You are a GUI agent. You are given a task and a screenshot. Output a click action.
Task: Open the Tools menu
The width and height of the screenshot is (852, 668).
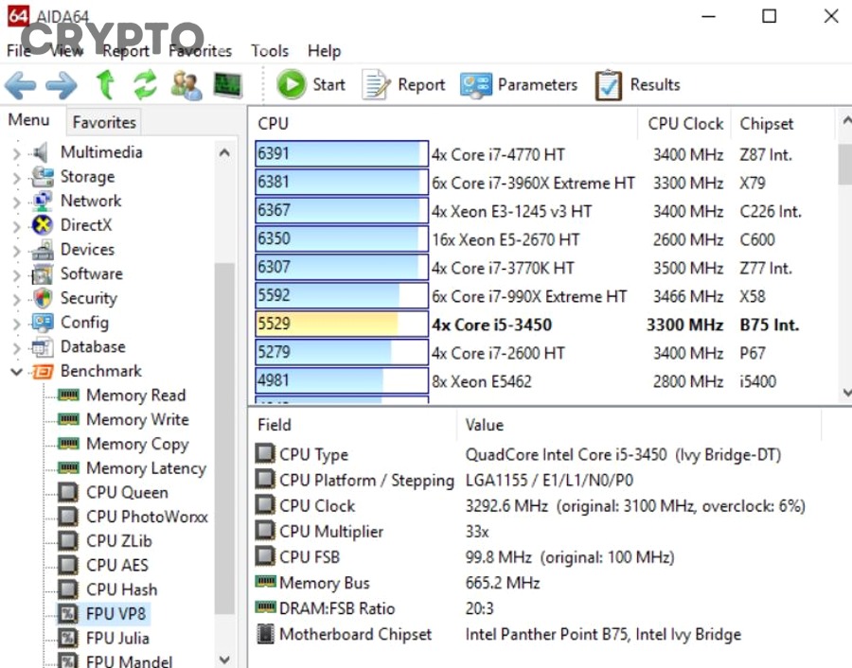[270, 50]
